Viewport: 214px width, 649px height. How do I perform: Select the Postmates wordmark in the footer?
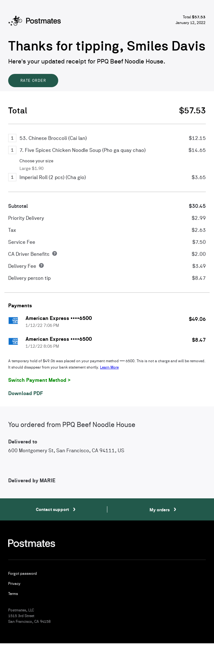pyautogui.click(x=31, y=543)
